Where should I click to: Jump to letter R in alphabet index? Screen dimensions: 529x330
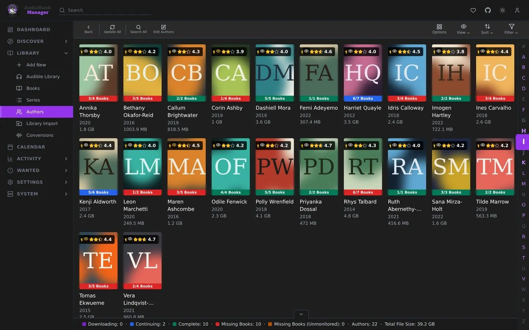coord(523,237)
